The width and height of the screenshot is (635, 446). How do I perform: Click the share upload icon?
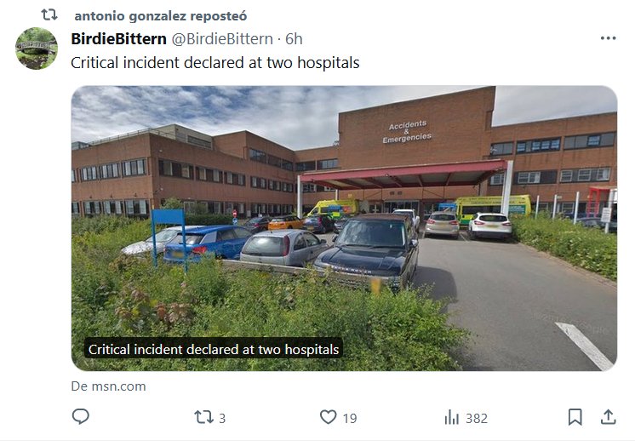(x=608, y=417)
